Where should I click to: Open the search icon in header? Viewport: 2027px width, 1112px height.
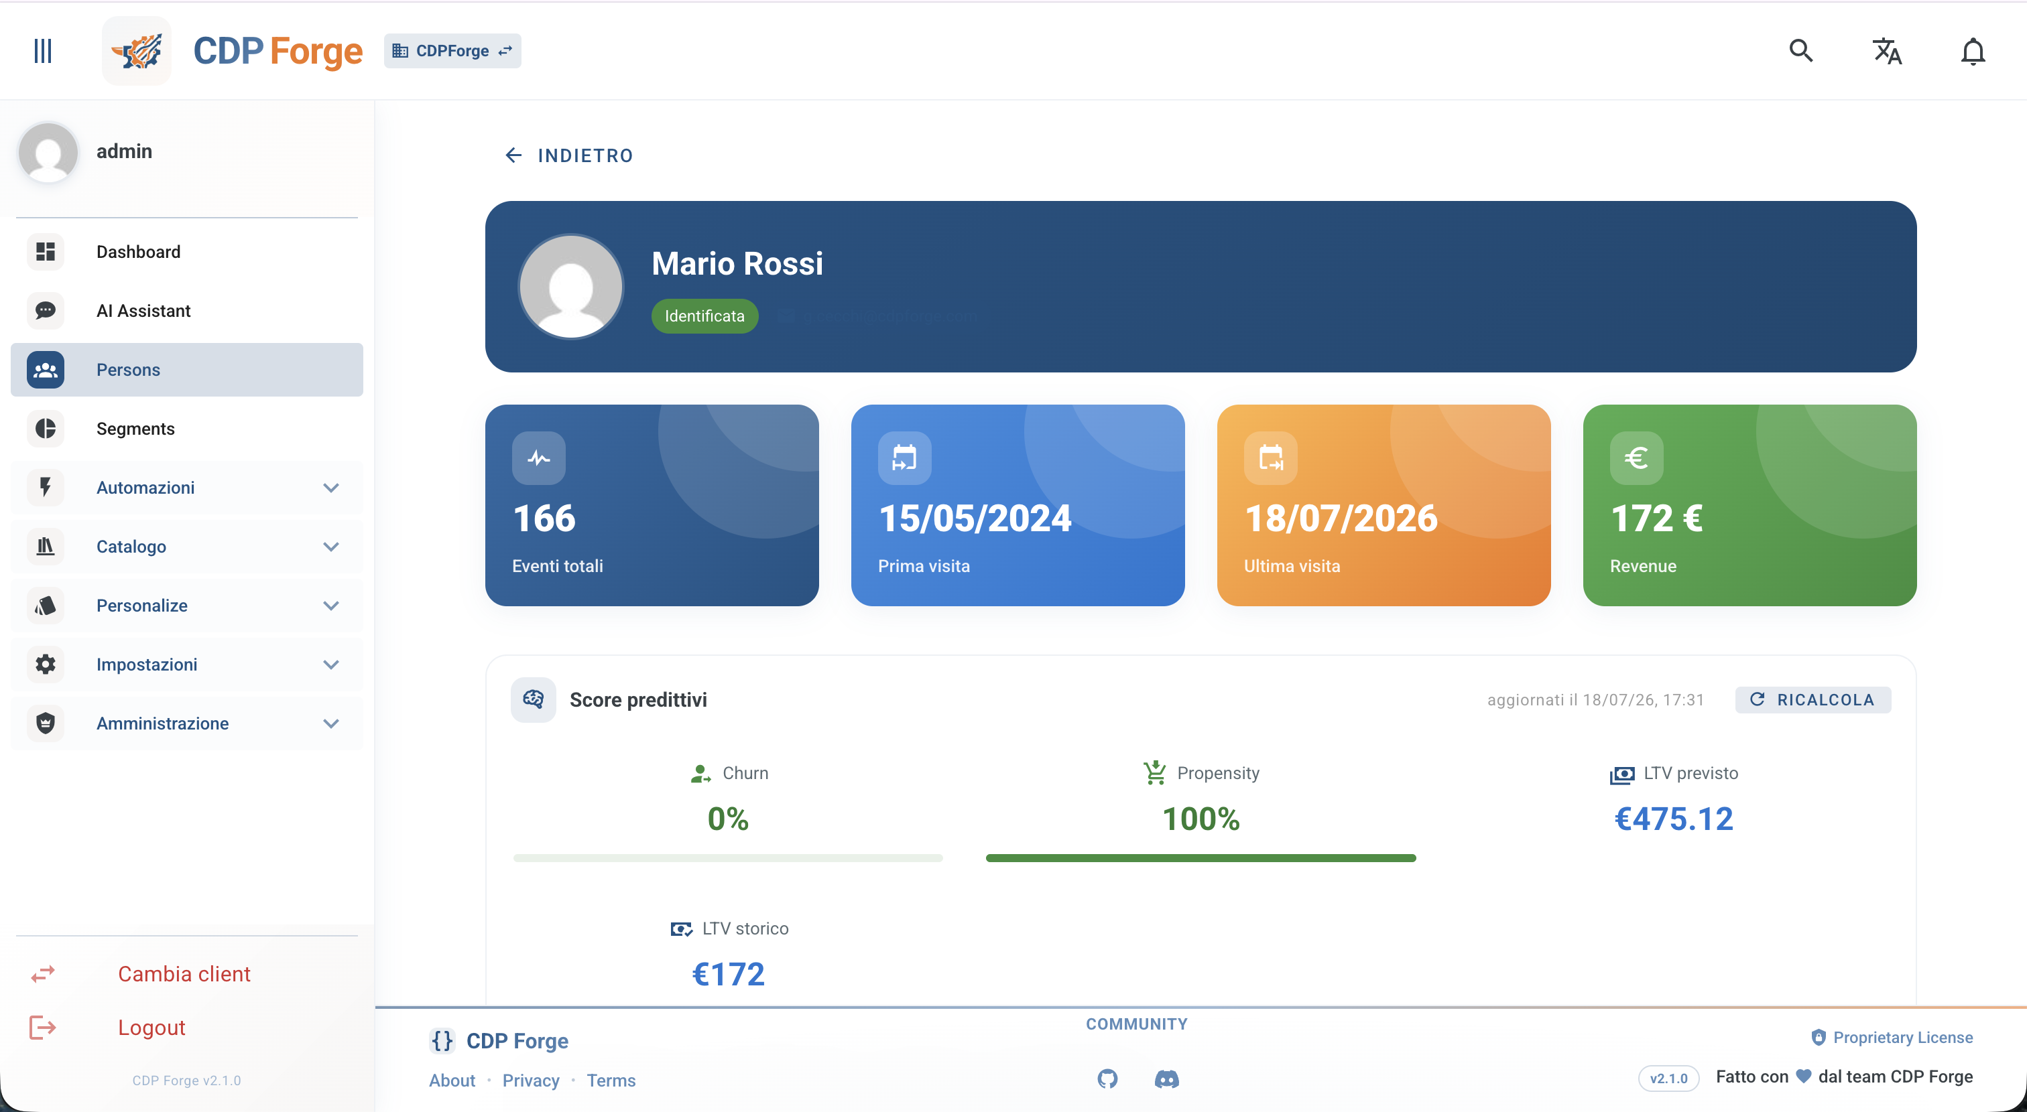[1800, 51]
